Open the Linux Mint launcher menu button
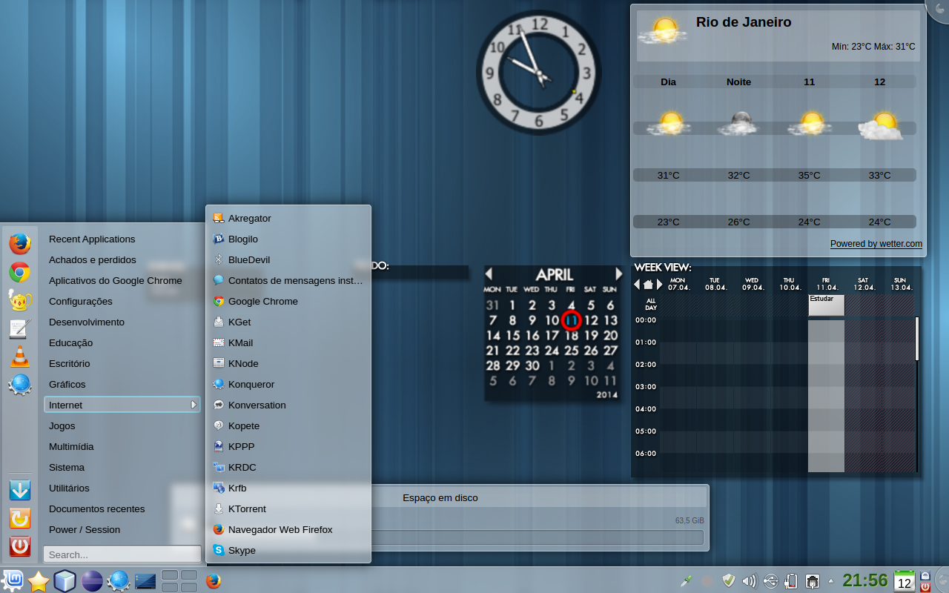The width and height of the screenshot is (949, 593). coord(13,580)
